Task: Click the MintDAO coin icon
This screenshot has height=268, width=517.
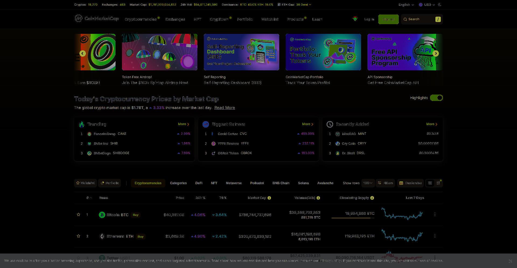Action: 338,134
